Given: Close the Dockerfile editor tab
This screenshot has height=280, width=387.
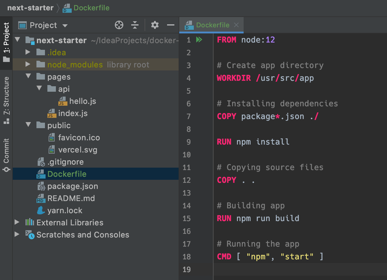Looking at the screenshot, I should [237, 25].
